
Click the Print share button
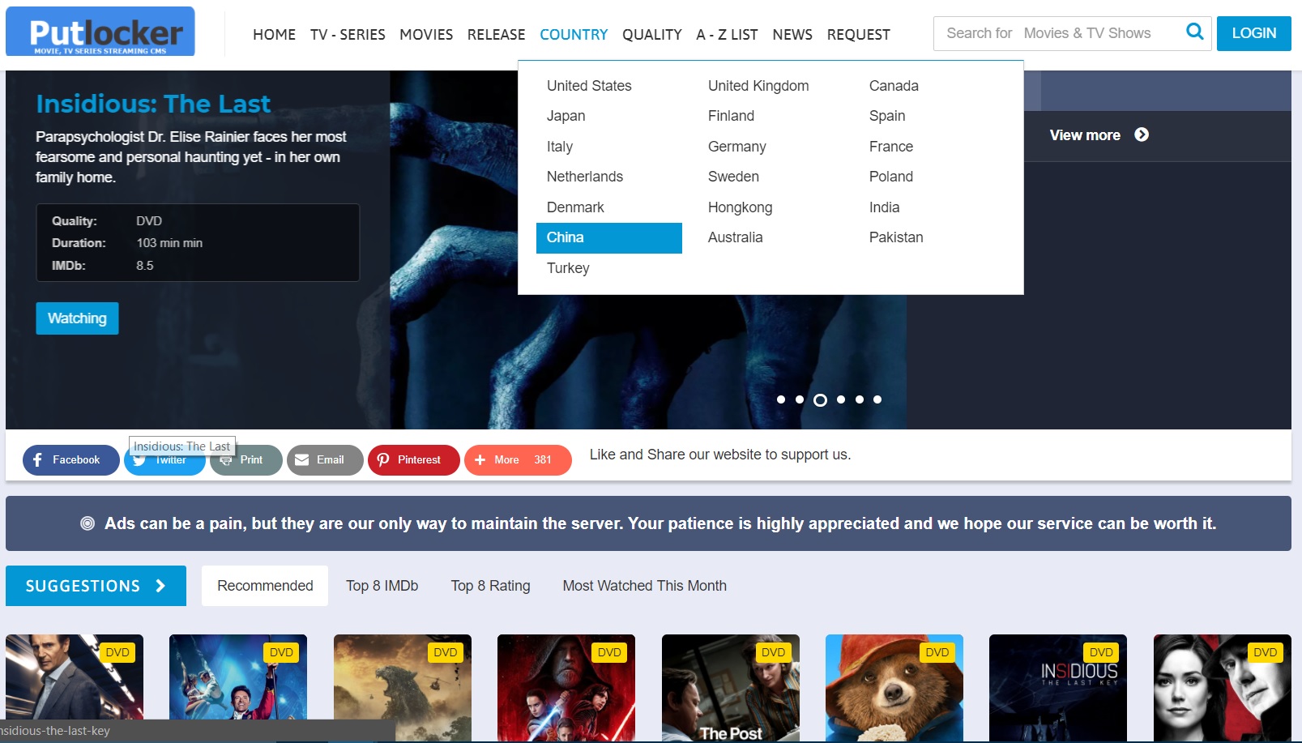[245, 460]
